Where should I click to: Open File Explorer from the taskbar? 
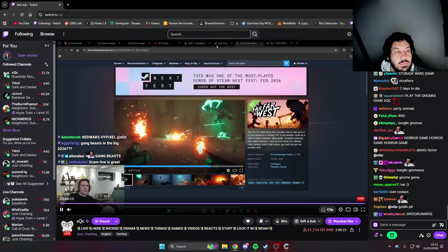click(x=225, y=246)
